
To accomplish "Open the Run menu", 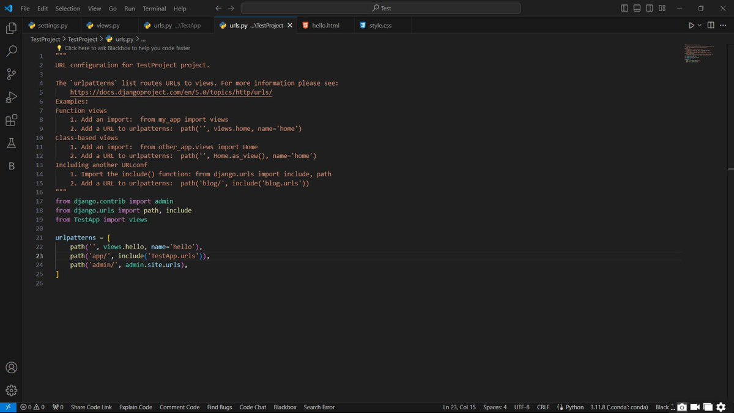I will (130, 9).
